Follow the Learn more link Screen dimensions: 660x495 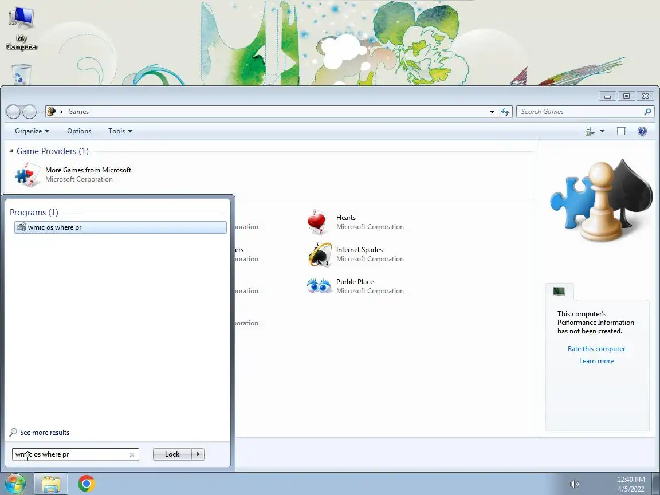tap(596, 361)
